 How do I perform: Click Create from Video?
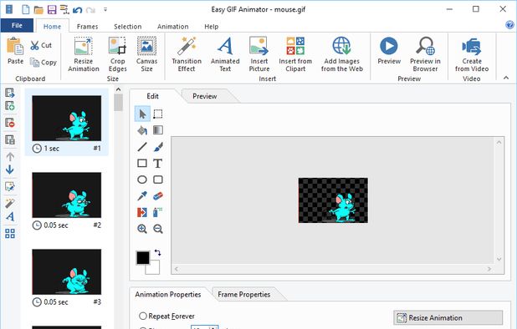(x=472, y=54)
